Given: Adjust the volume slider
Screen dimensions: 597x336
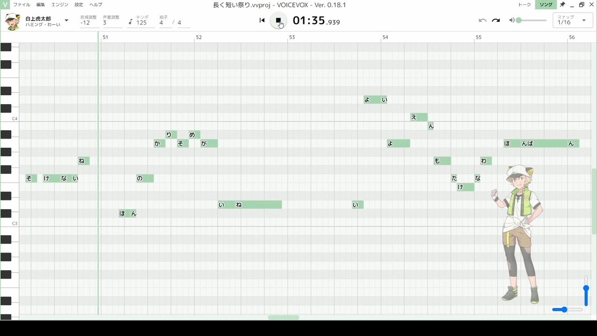Looking at the screenshot, I should 532,21.
